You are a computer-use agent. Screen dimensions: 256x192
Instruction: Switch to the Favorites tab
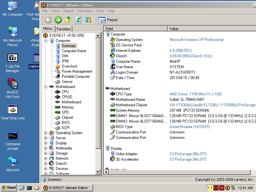tap(63, 29)
